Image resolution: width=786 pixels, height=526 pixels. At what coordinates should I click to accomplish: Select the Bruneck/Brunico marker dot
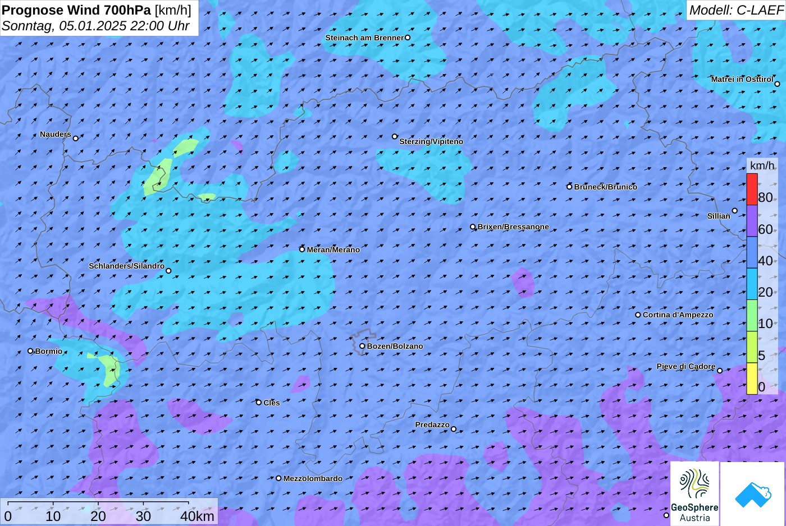[x=569, y=187]
